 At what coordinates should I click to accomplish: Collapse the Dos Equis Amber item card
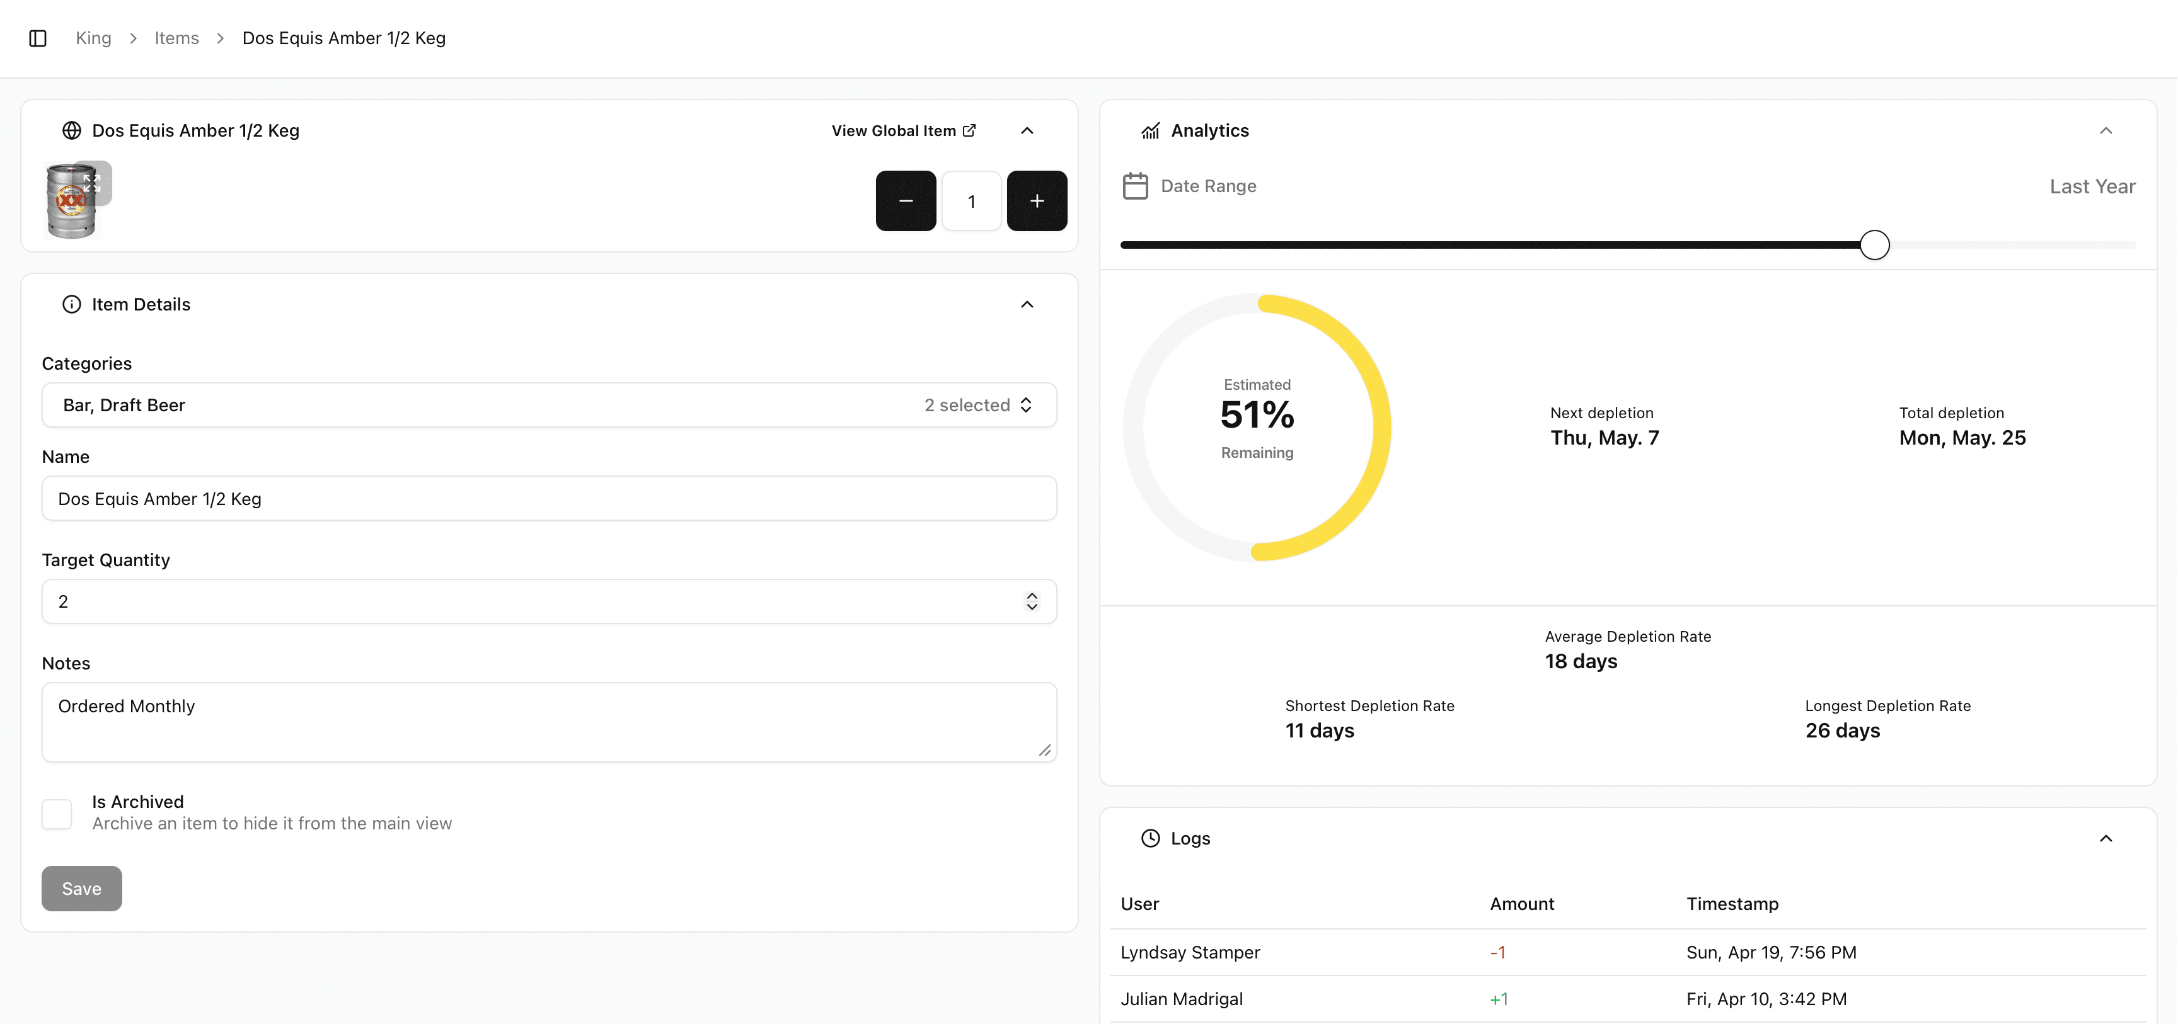click(x=1027, y=130)
